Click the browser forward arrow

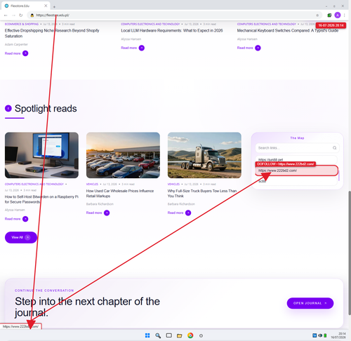(13, 15)
